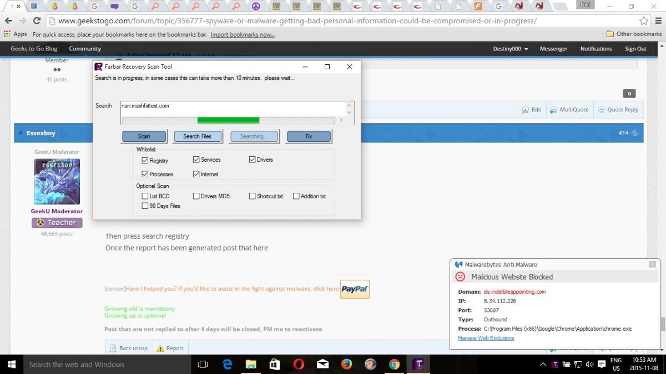Image resolution: width=666 pixels, height=374 pixels.
Task: Open the Other bookmarks folder
Action: click(634, 34)
